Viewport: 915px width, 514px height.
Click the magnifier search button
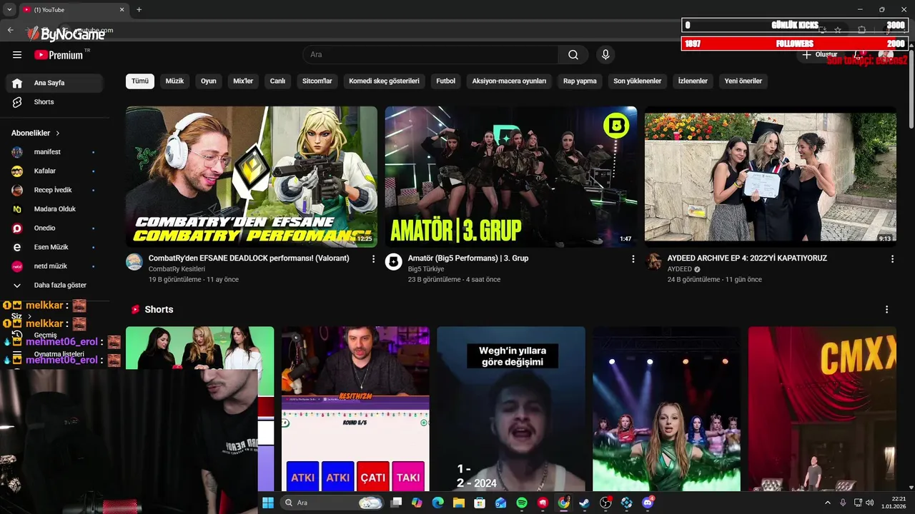coord(573,55)
